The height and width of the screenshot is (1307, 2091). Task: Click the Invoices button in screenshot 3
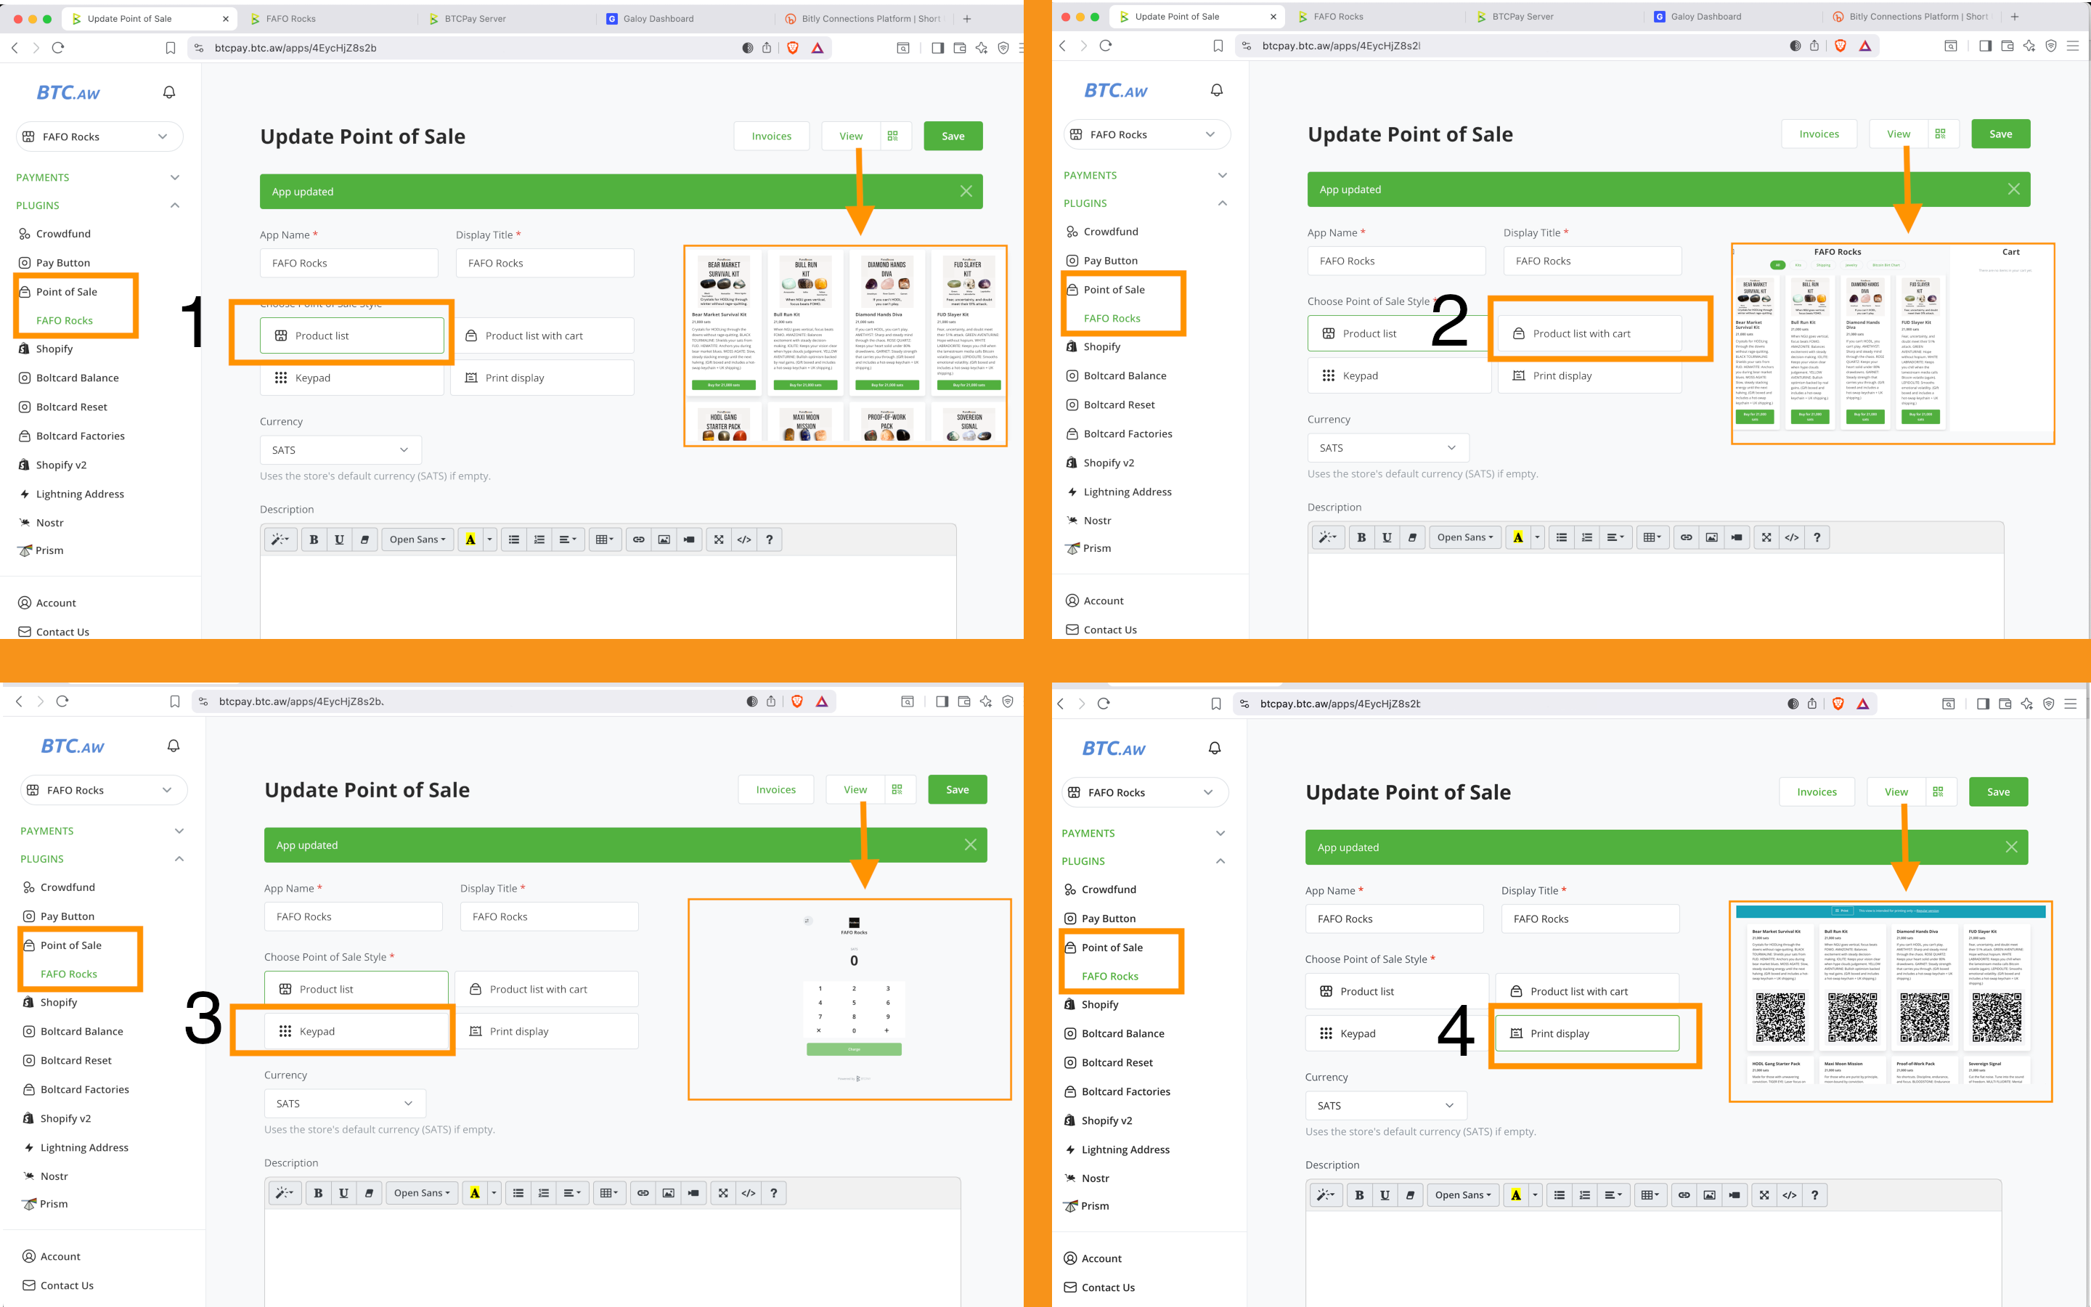776,789
